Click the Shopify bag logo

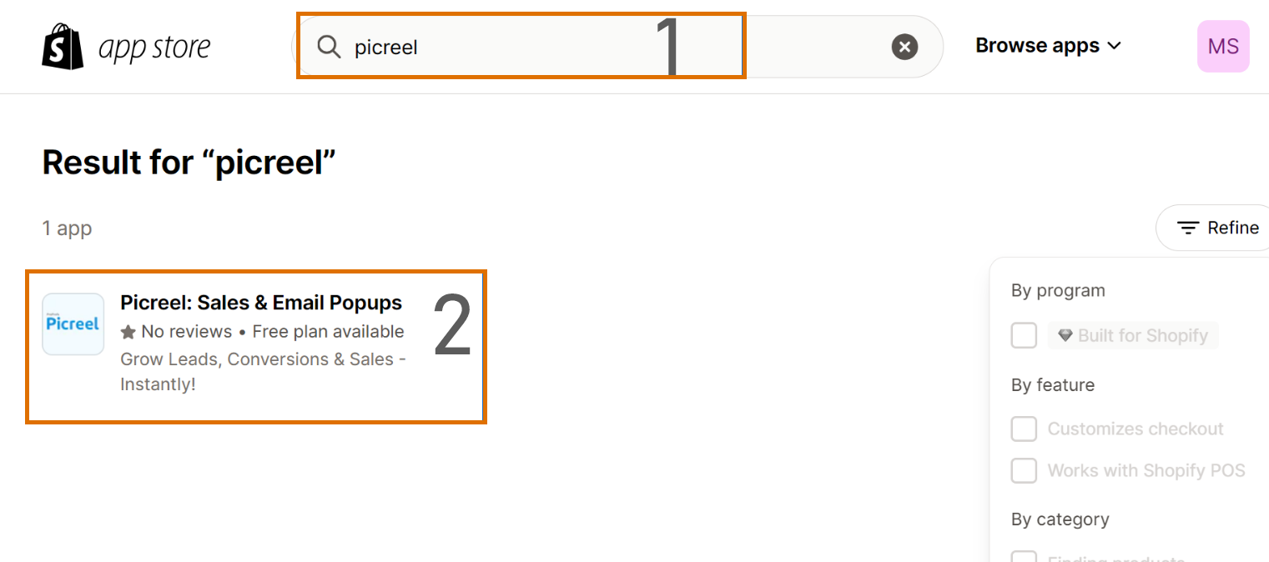click(x=63, y=47)
